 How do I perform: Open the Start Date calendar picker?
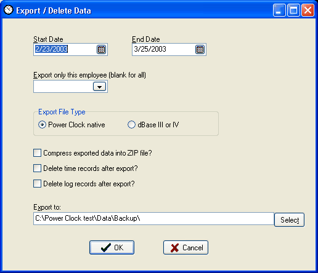point(101,49)
